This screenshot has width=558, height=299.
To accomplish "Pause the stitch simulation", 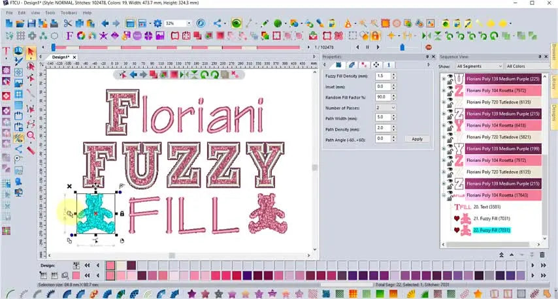I will tap(368, 47).
